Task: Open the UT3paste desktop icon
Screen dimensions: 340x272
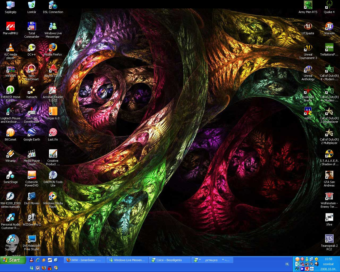Action: (308, 28)
